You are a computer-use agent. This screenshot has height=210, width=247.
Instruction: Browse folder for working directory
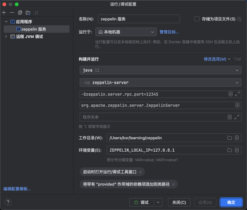pos(230,138)
